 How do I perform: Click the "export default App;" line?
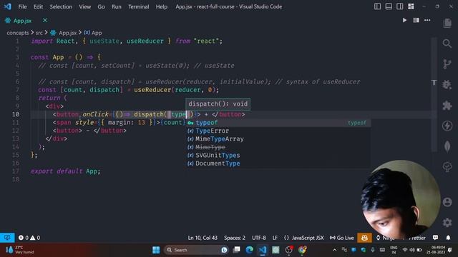[65, 171]
